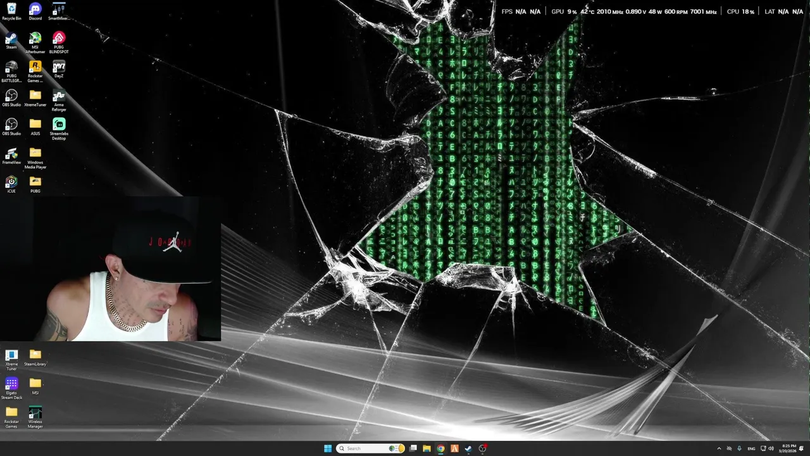The height and width of the screenshot is (456, 810).
Task: Launch Rockstar Games Launcher shortcut
Action: pyautogui.click(x=35, y=72)
